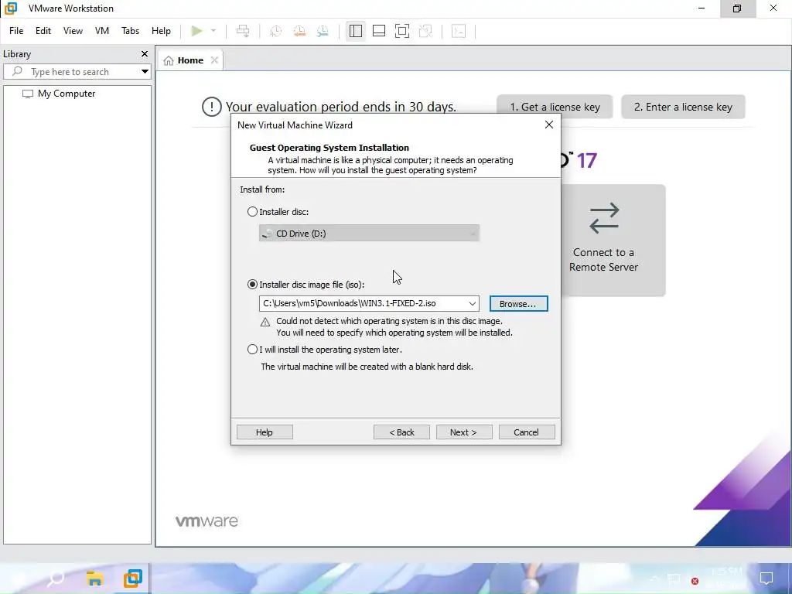Viewport: 792px width, 594px height.
Task: Click the Take Snapshot clock icon
Action: (276, 31)
